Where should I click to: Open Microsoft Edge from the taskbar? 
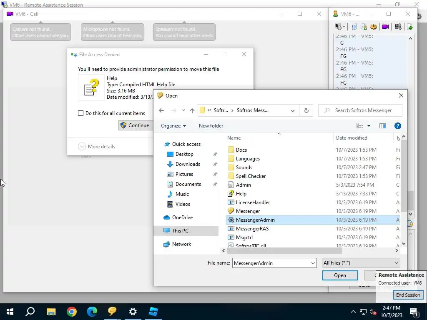point(92,312)
